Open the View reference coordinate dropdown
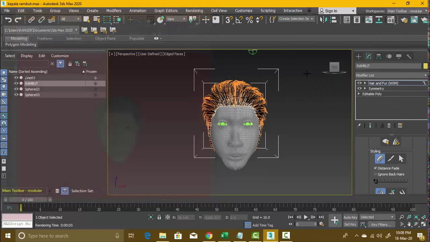Screen dimensions: 430x242 176,19
